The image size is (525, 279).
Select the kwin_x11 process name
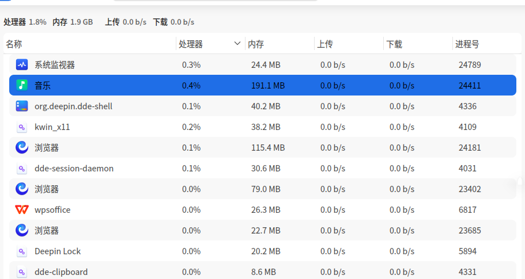point(52,127)
